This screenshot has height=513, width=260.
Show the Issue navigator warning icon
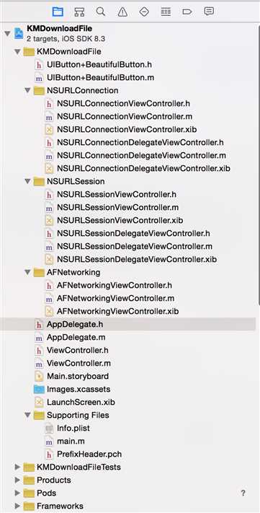122,12
